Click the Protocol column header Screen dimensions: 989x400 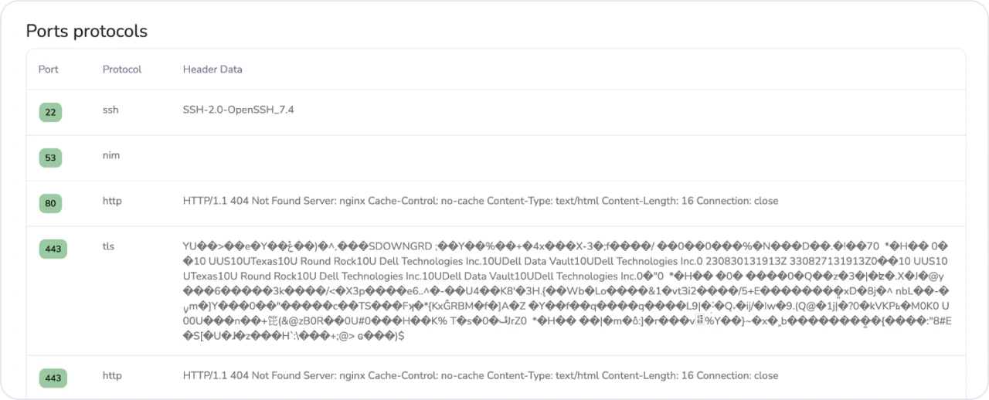122,69
